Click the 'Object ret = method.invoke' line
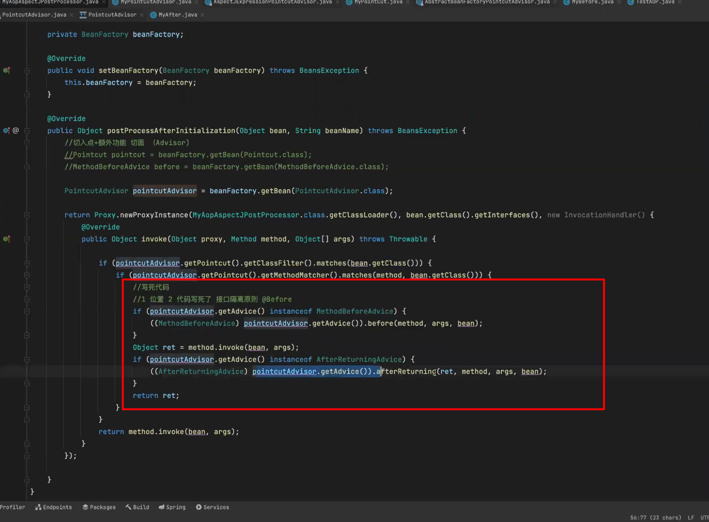The height and width of the screenshot is (522, 709). 216,347
